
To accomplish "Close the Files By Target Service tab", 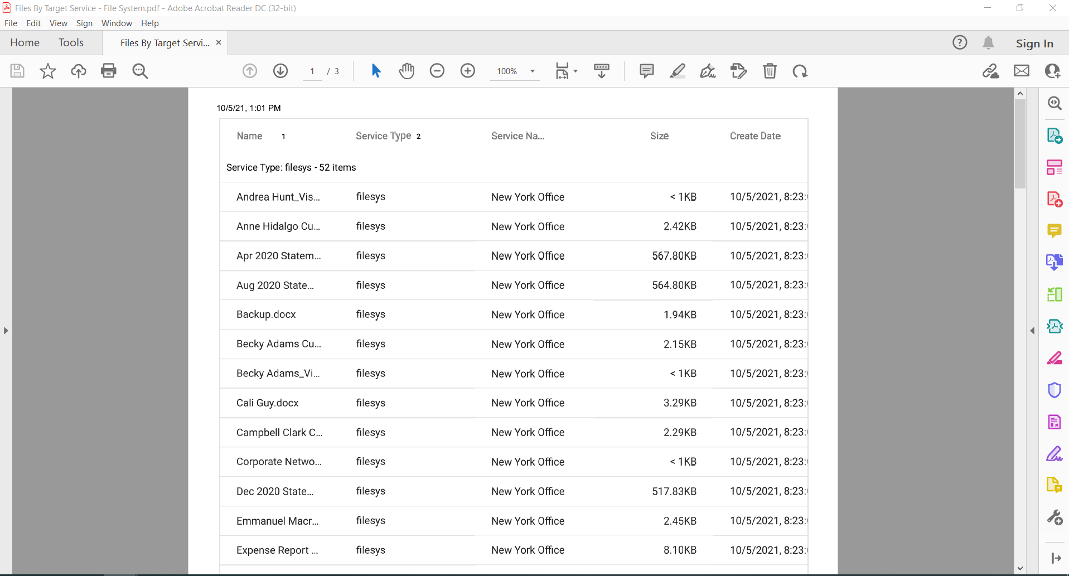I will tap(219, 43).
